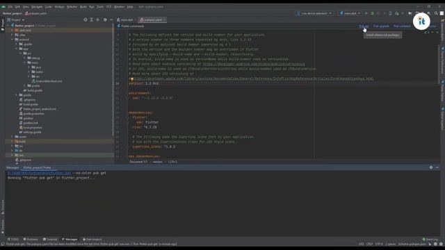This screenshot has height=250, width=445.
Task: Open the Build menu
Action: point(83,6)
